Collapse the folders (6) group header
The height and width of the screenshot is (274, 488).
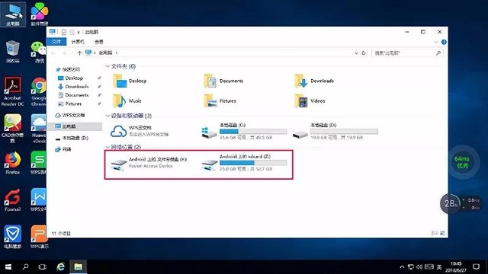click(108, 66)
